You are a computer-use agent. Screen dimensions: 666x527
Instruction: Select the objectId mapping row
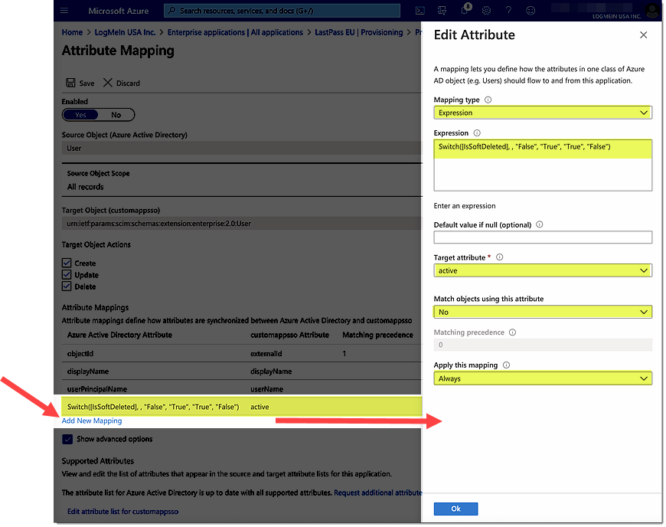[x=242, y=353]
